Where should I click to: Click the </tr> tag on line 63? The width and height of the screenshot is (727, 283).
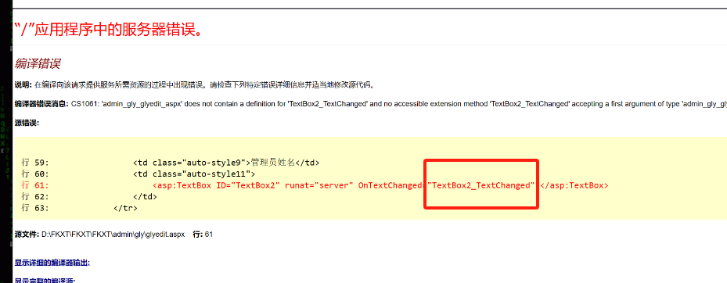click(x=125, y=208)
